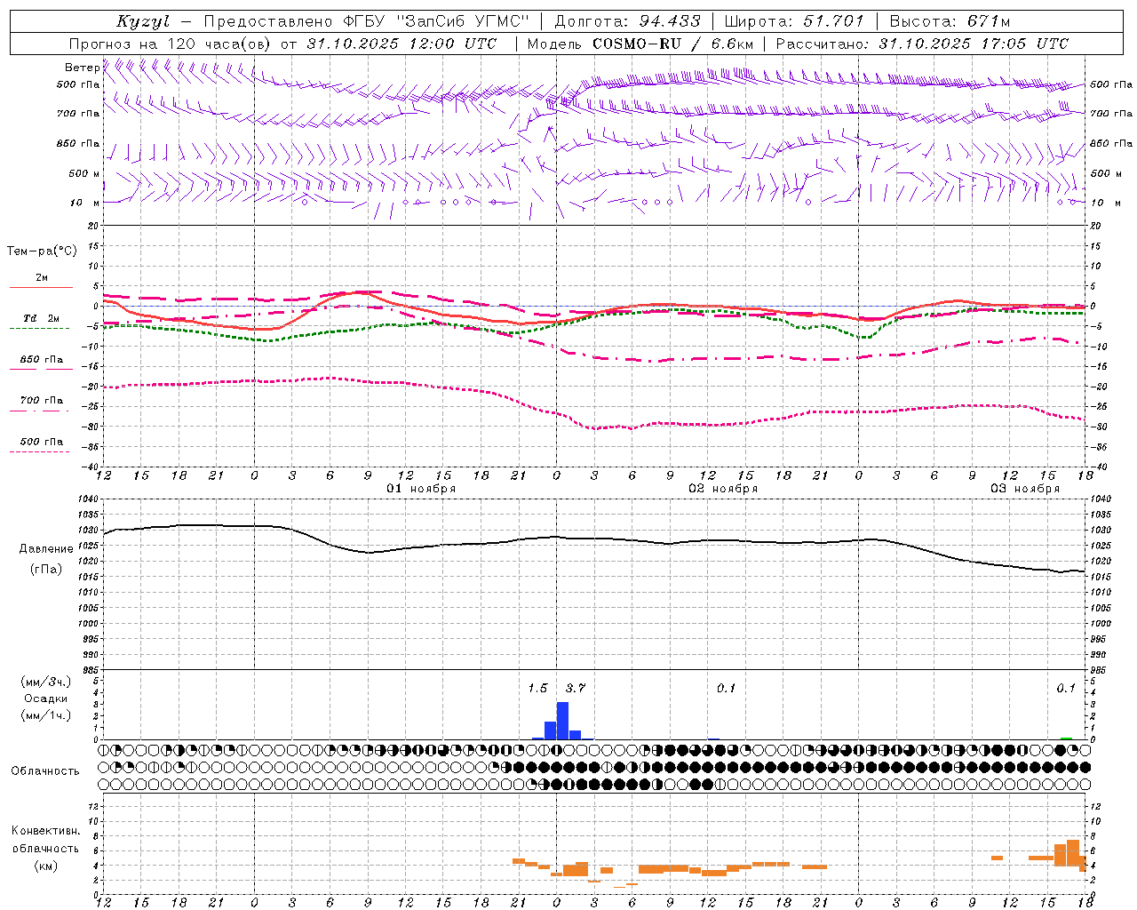The height and width of the screenshot is (910, 1137).
Task: Click the Давление pressure chart label
Action: 45,549
